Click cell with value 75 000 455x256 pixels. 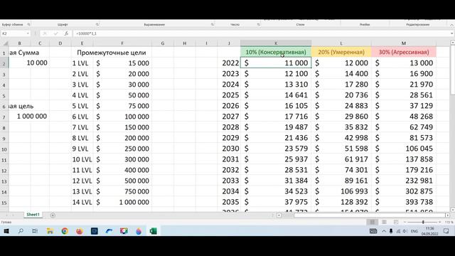(122, 106)
